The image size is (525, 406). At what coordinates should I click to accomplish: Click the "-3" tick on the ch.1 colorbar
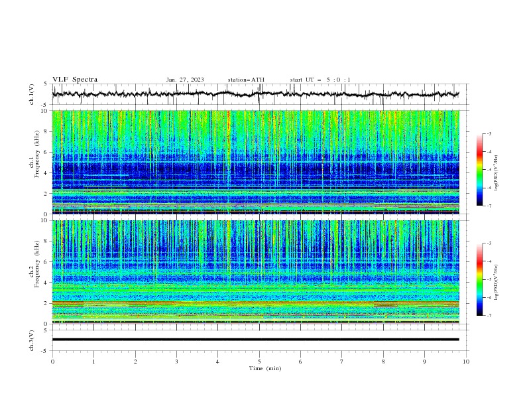click(489, 133)
